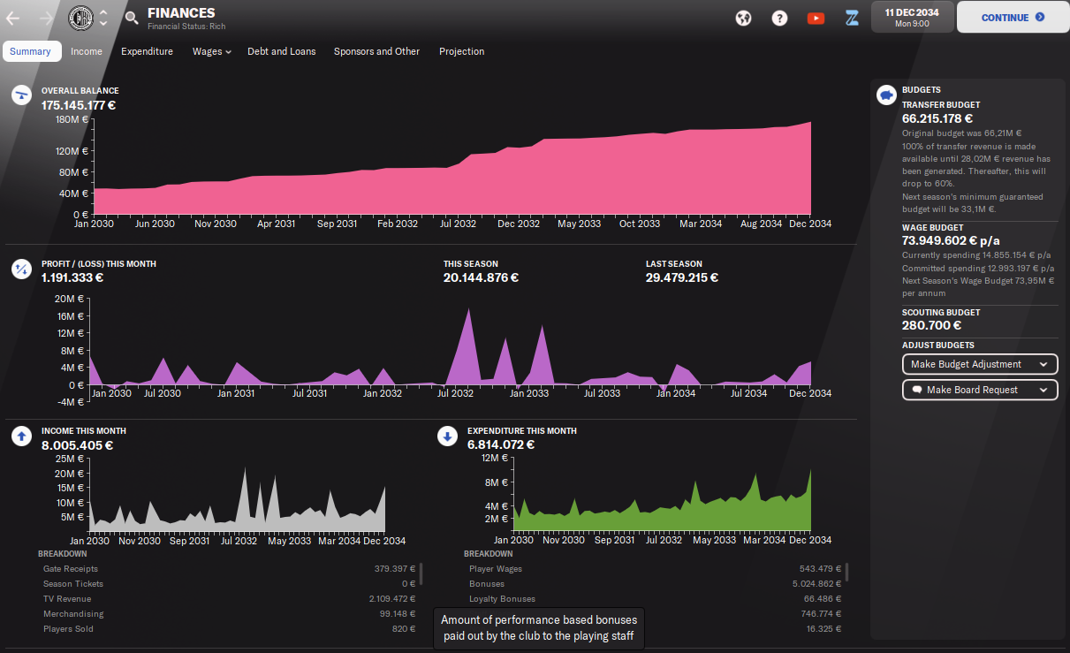Click the Bonuses breakdown row
Screen dimensions: 1070x653
click(x=655, y=584)
